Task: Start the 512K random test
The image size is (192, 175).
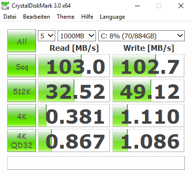Action: pos(22,91)
